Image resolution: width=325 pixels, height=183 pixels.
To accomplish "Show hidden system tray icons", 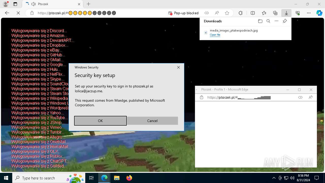I will (x=274, y=178).
